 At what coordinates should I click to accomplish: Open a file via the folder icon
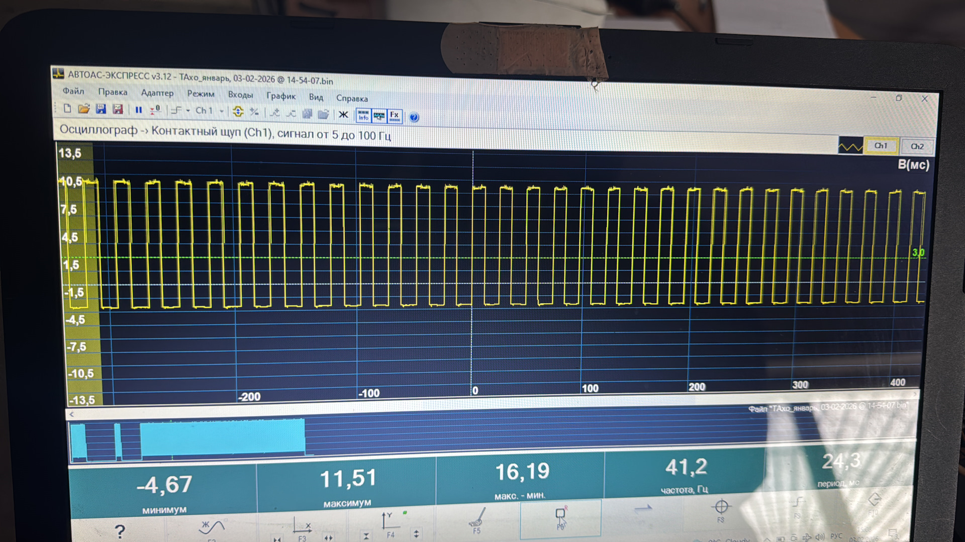[83, 109]
